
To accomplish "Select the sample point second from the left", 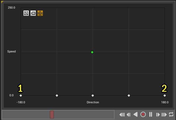I will click(x=57, y=96).
